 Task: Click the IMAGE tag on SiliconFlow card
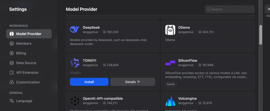click(171, 84)
